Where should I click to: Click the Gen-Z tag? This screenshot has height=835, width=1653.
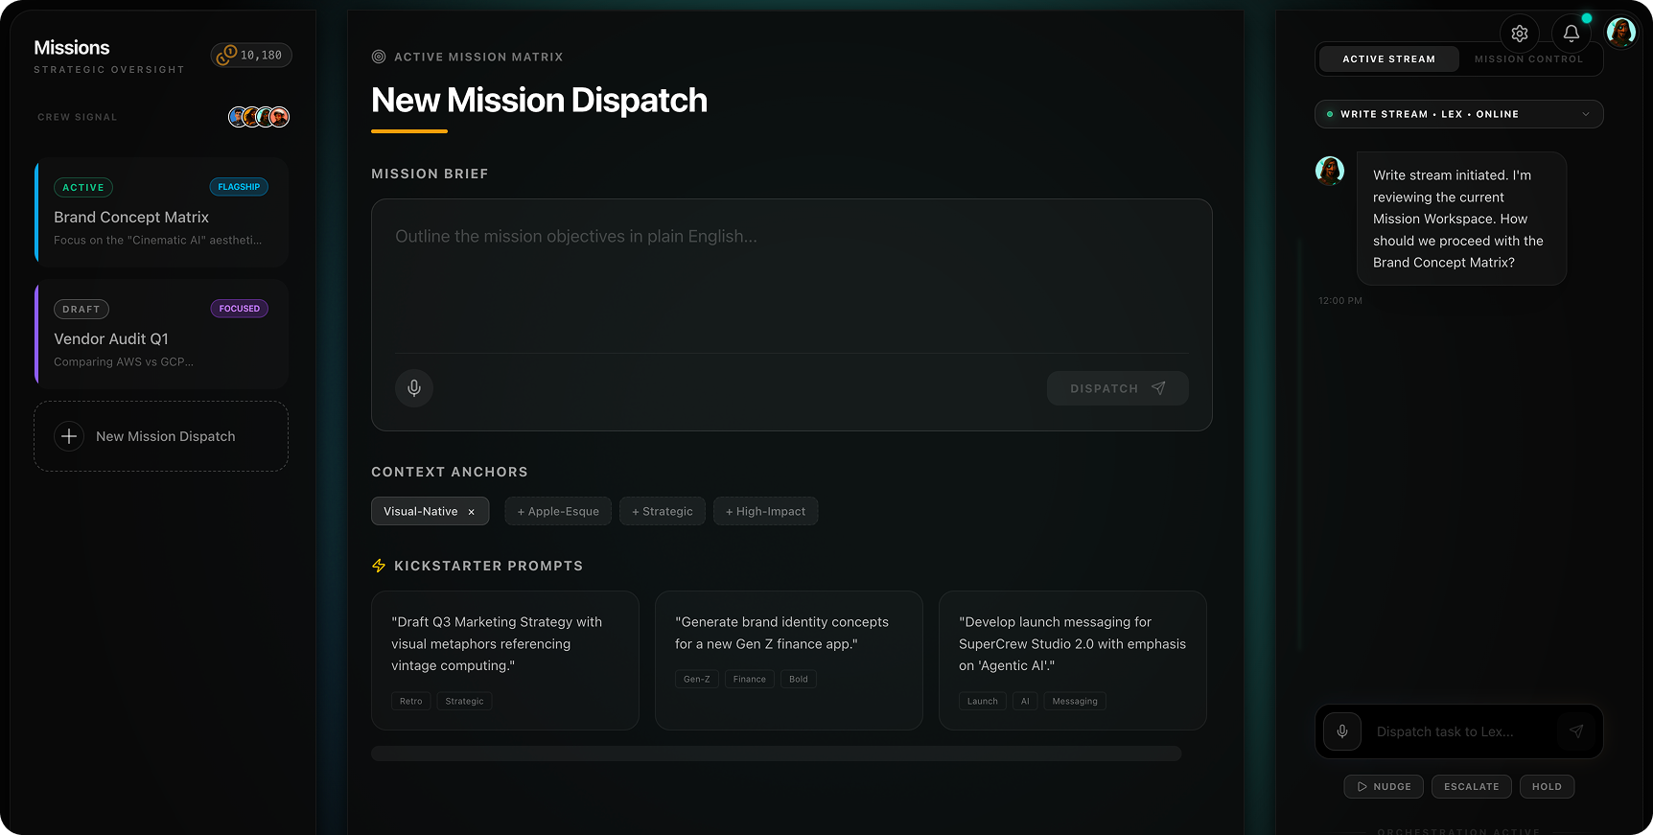click(x=697, y=679)
